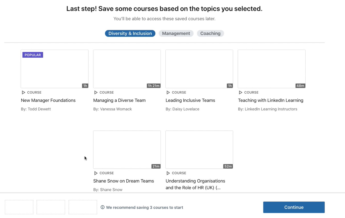
Task: Click the third empty saved course slot
Action: click(x=83, y=207)
